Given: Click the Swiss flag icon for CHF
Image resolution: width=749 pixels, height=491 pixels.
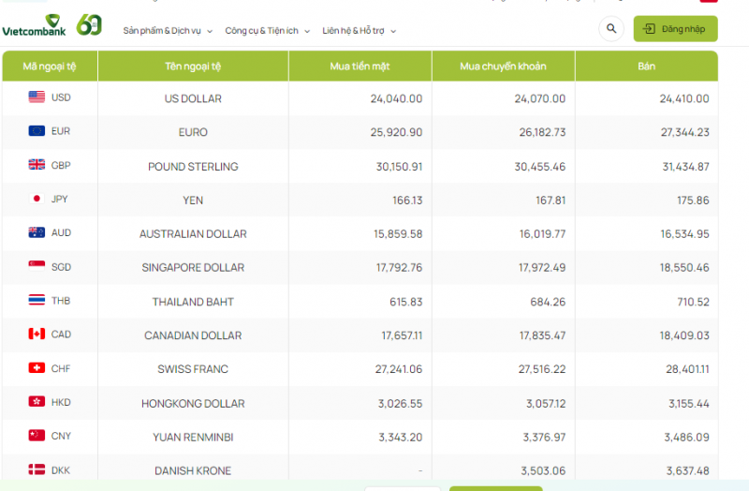Looking at the screenshot, I should pos(37,368).
